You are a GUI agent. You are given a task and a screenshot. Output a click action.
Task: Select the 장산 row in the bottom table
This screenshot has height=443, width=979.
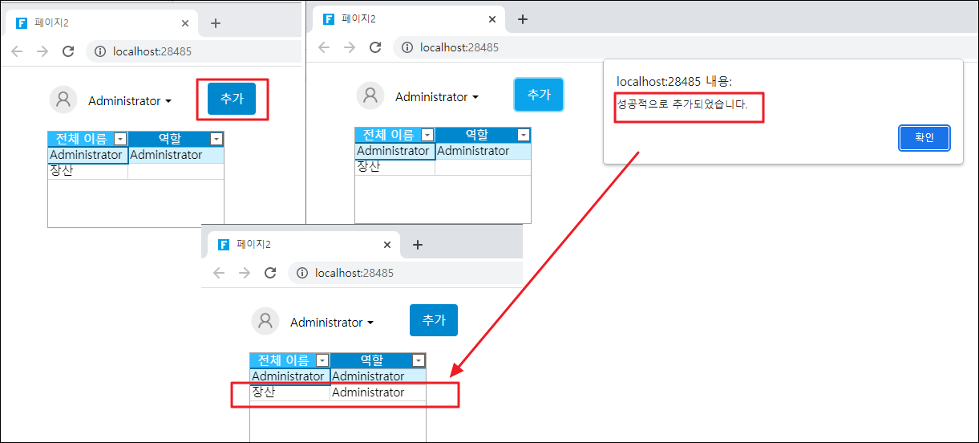[x=289, y=392]
